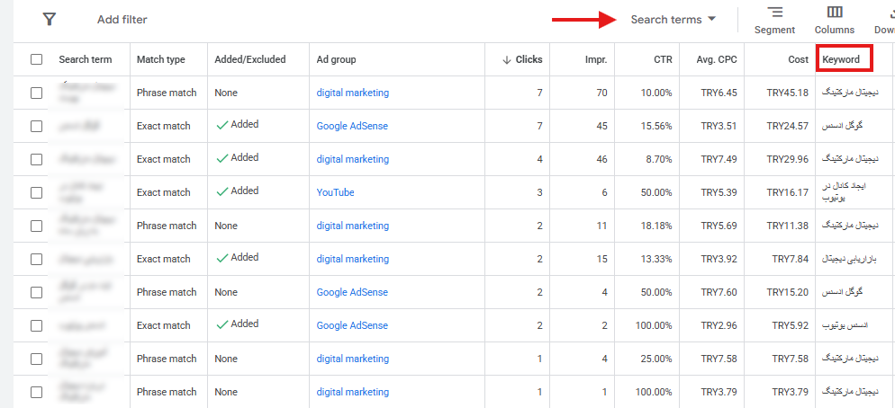Viewport: 895px width, 408px height.
Task: Click the dropdown arrow beside Search terms
Action: [711, 19]
